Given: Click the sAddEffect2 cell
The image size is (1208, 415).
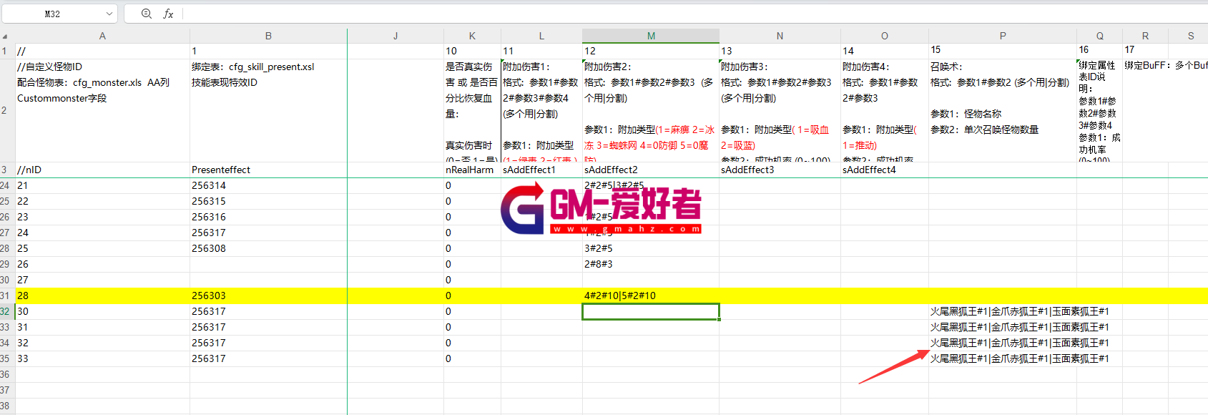Looking at the screenshot, I should [x=651, y=170].
